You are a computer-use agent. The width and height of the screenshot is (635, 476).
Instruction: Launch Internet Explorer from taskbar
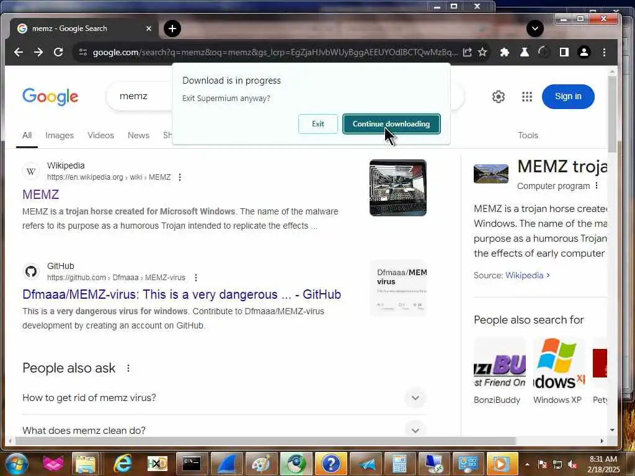point(123,464)
